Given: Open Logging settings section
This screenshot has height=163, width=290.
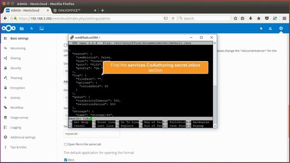Looking at the screenshot, I should tap(15, 127).
